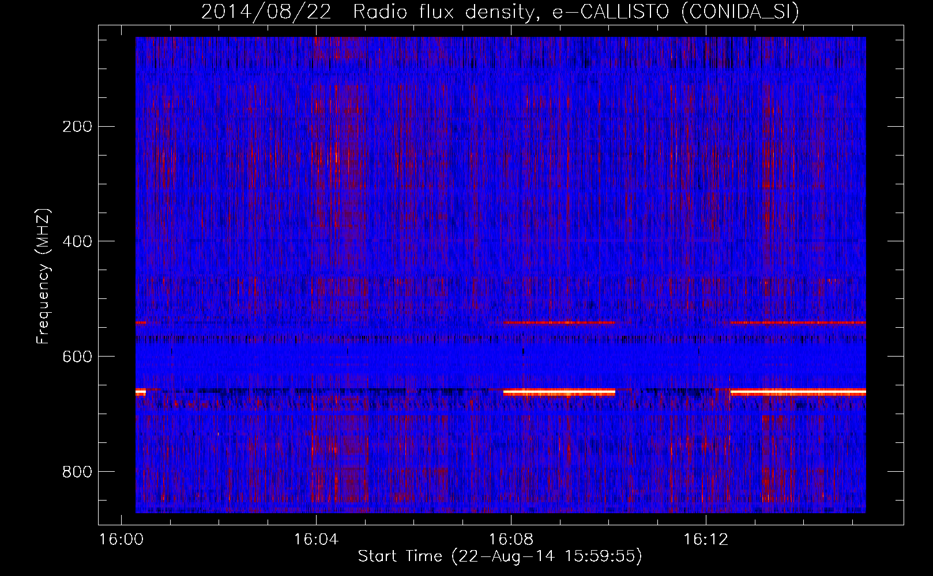The image size is (933, 576).
Task: Click the 'Start Time (22-Aug-14 15:59:55)' label
Action: click(500, 556)
